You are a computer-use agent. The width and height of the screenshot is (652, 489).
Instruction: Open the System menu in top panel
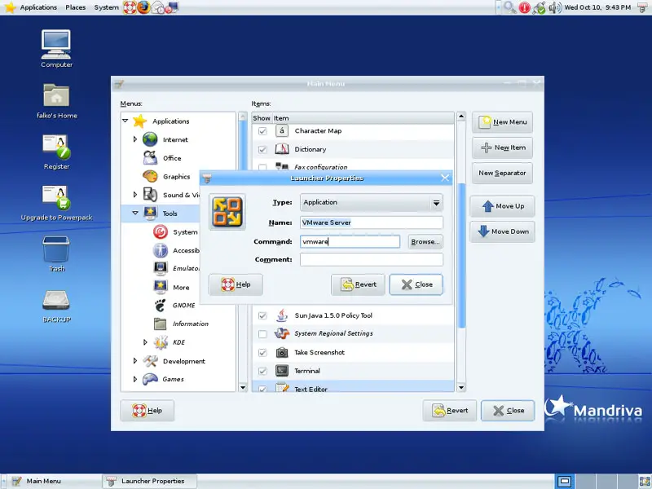(x=106, y=7)
